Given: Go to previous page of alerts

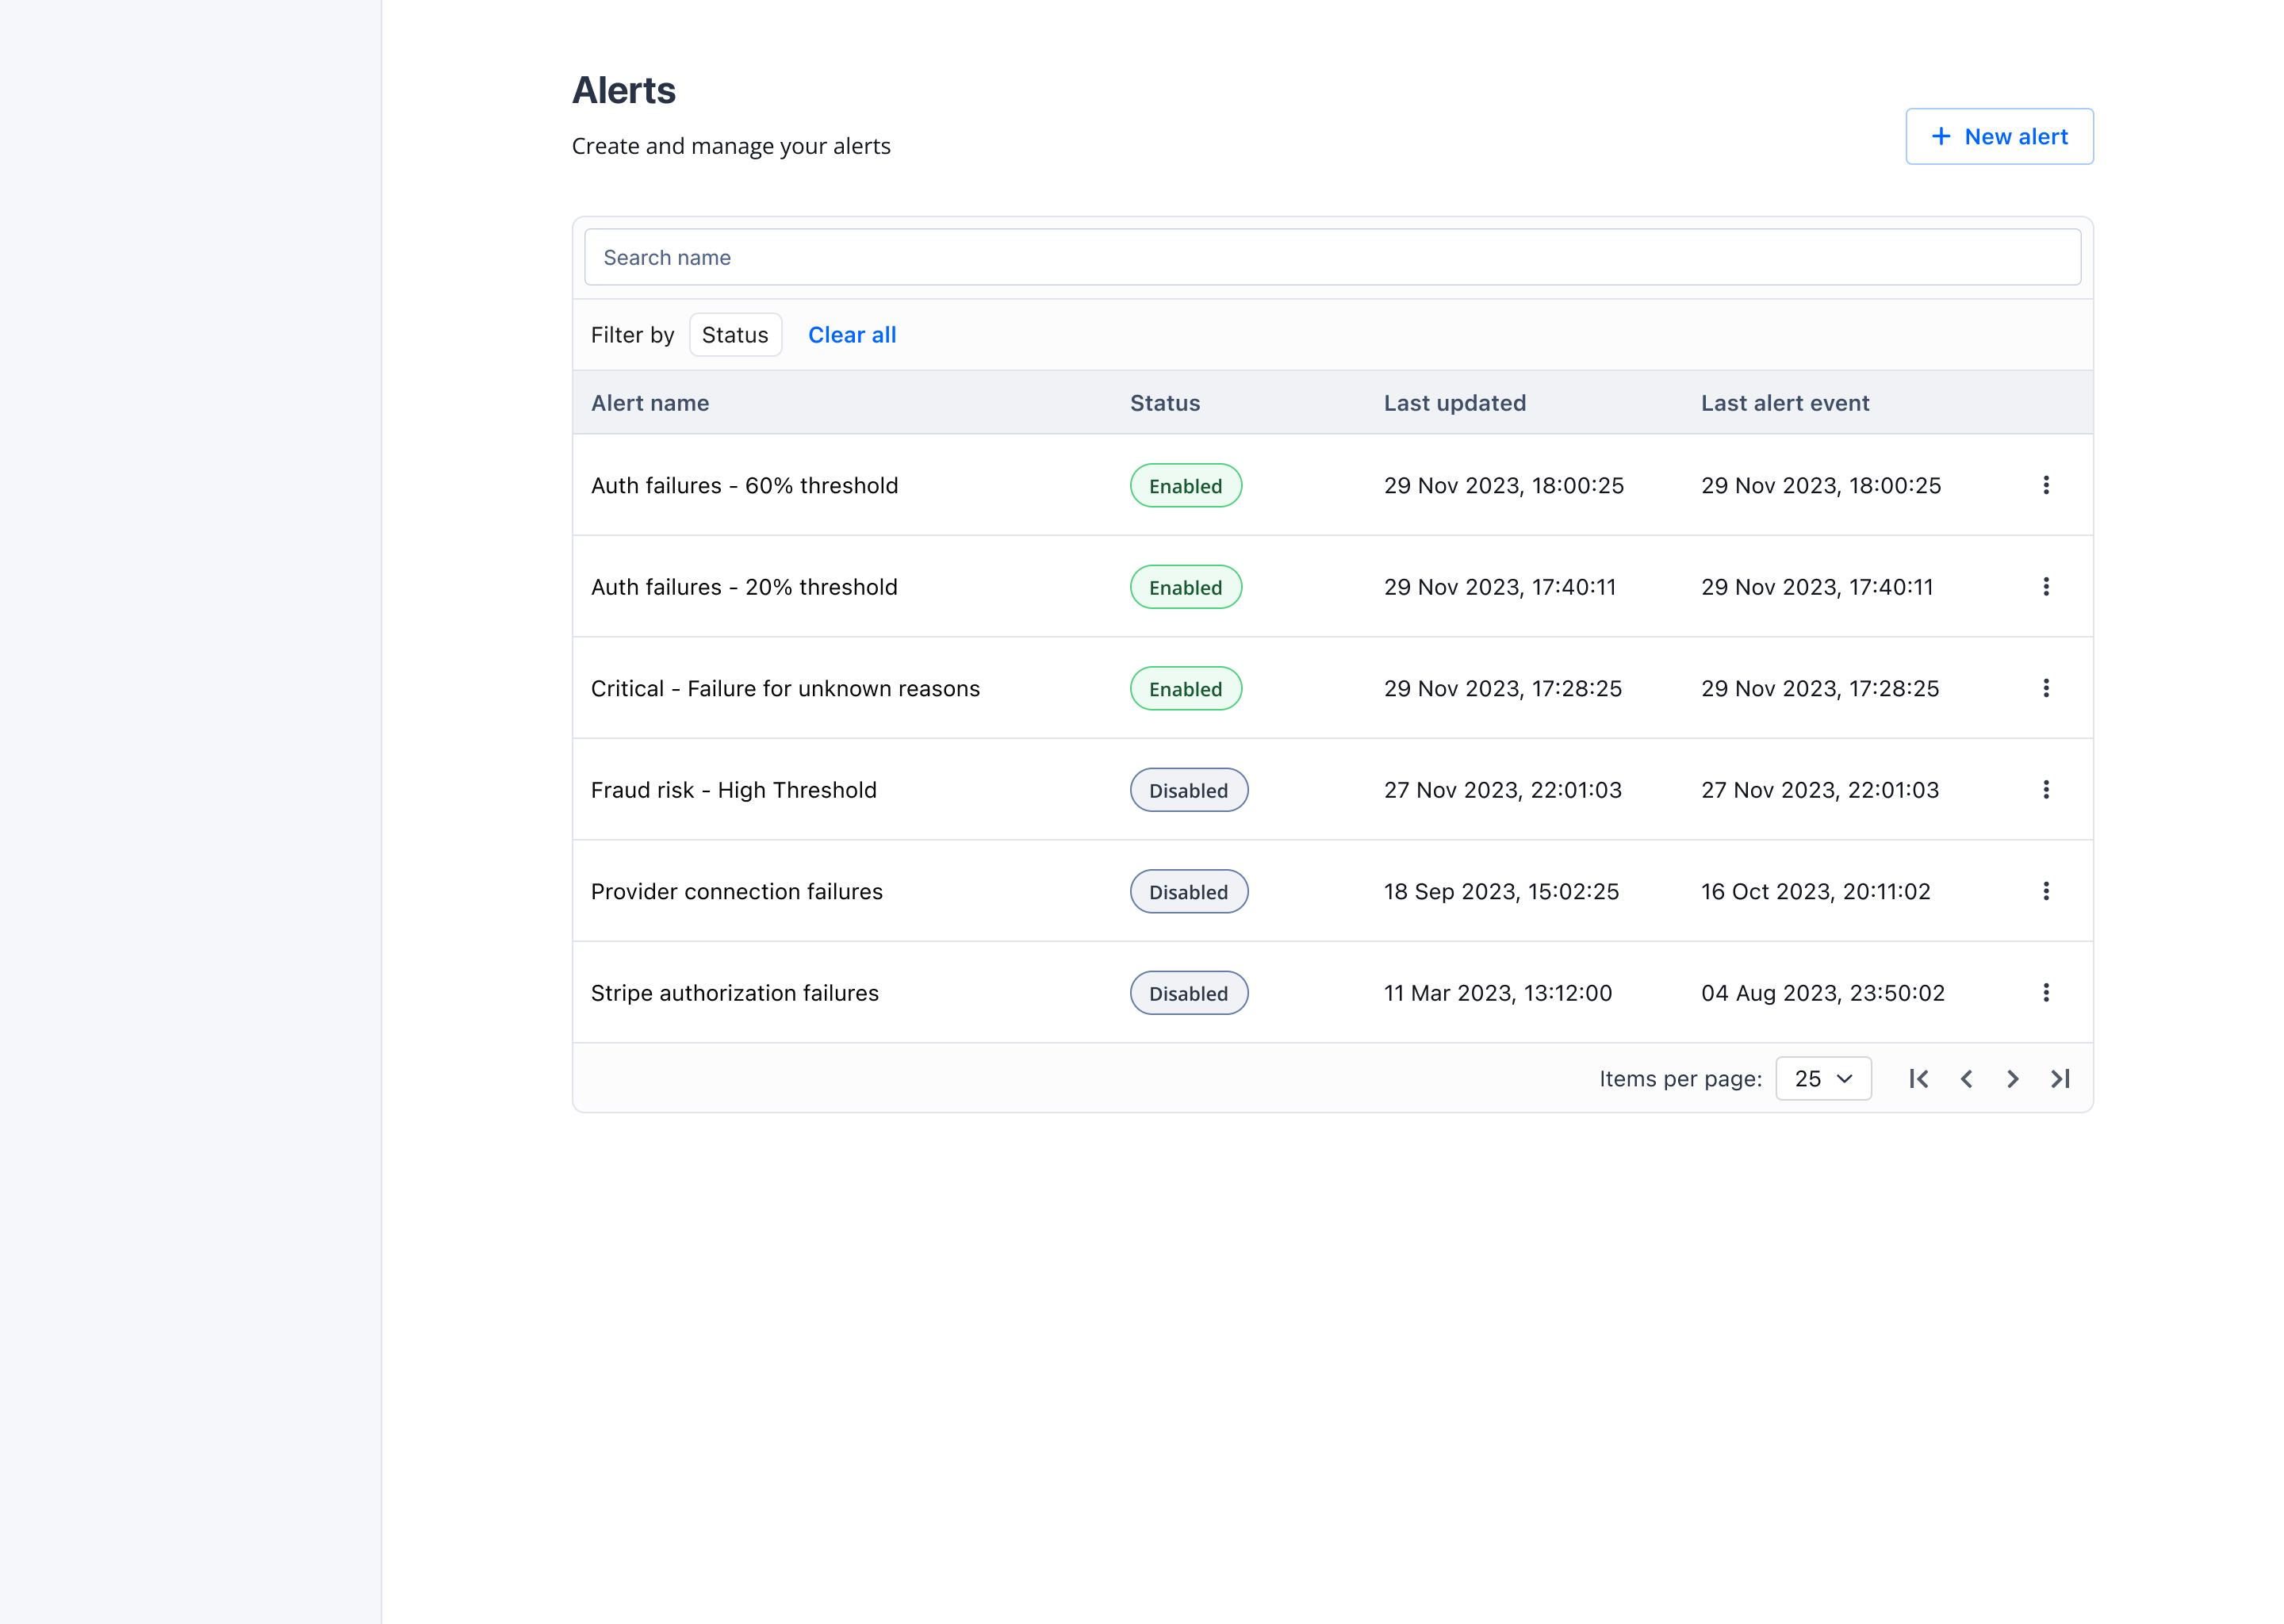Looking at the screenshot, I should (1966, 1079).
